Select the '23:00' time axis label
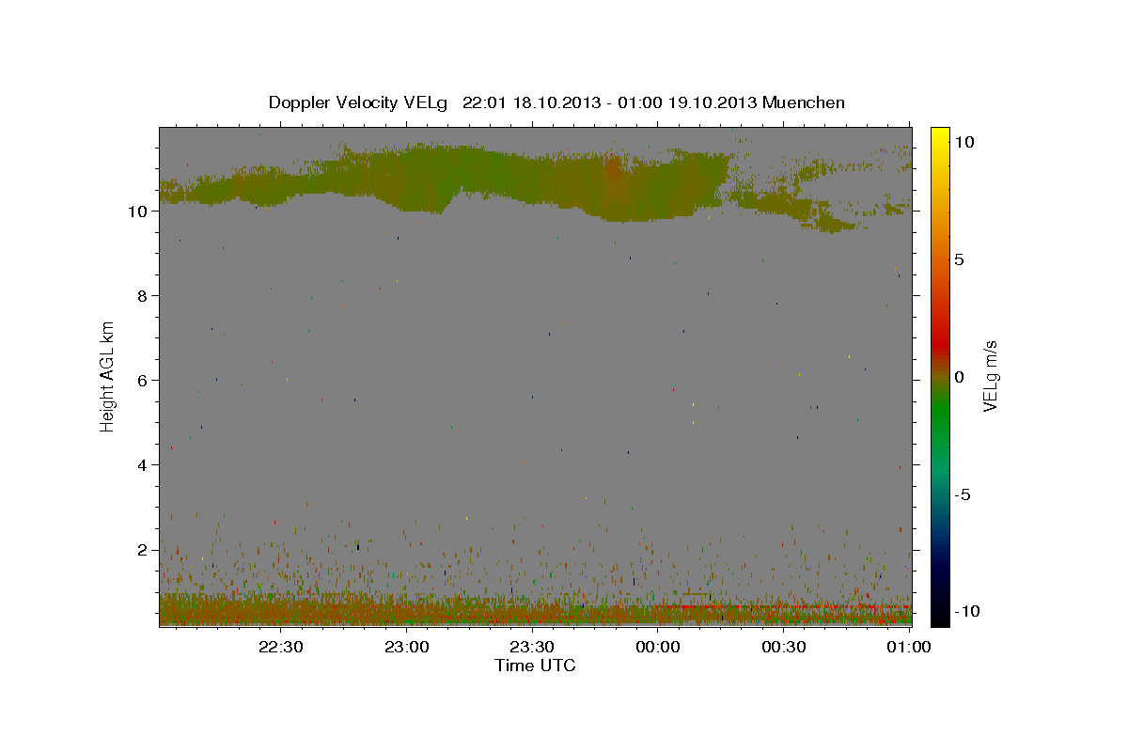 407,647
